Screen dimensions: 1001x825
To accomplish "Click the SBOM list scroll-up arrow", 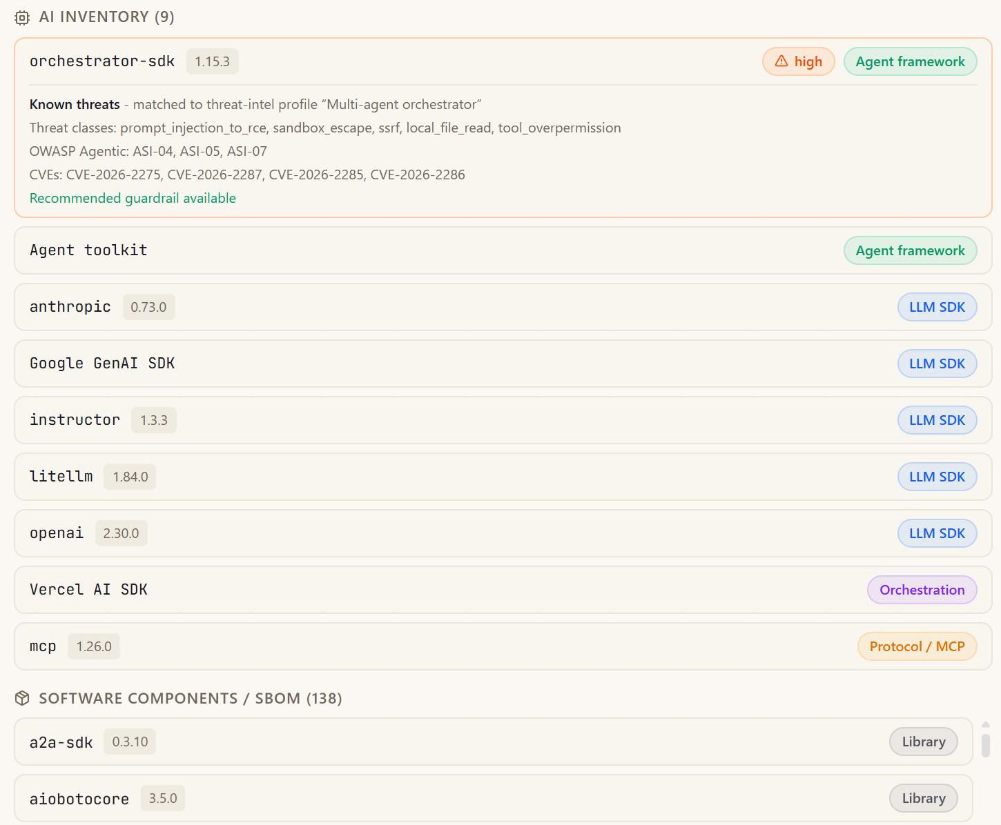I will tap(986, 724).
